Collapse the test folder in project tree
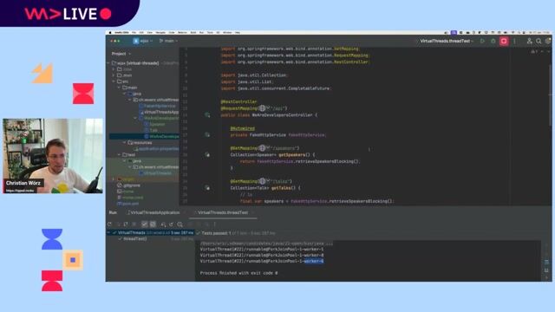The image size is (555, 312). point(120,154)
